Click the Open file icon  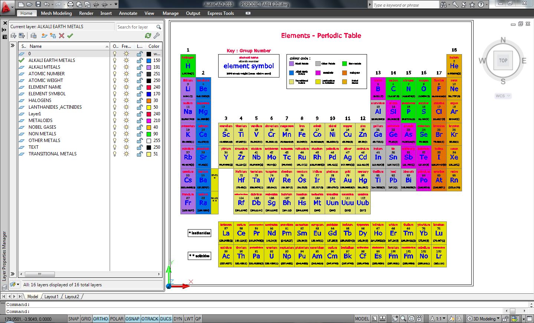[x=30, y=4]
